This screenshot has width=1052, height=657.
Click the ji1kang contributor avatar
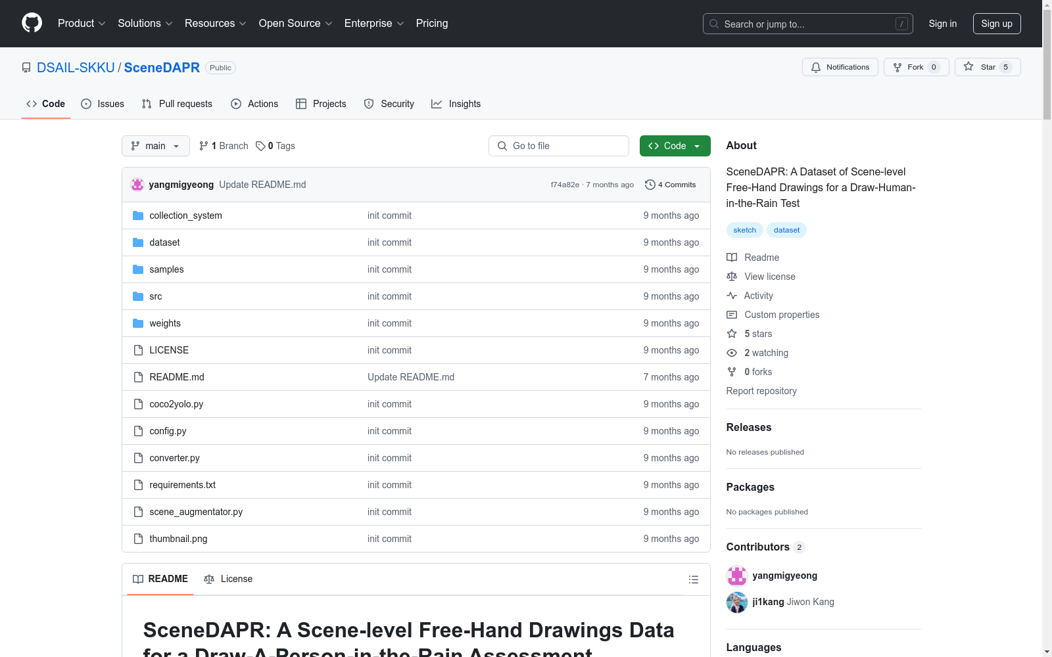[737, 602]
